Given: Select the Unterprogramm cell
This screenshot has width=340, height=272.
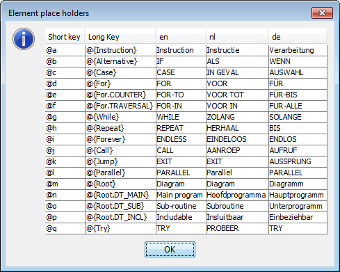Looking at the screenshot, I should pos(298,206).
